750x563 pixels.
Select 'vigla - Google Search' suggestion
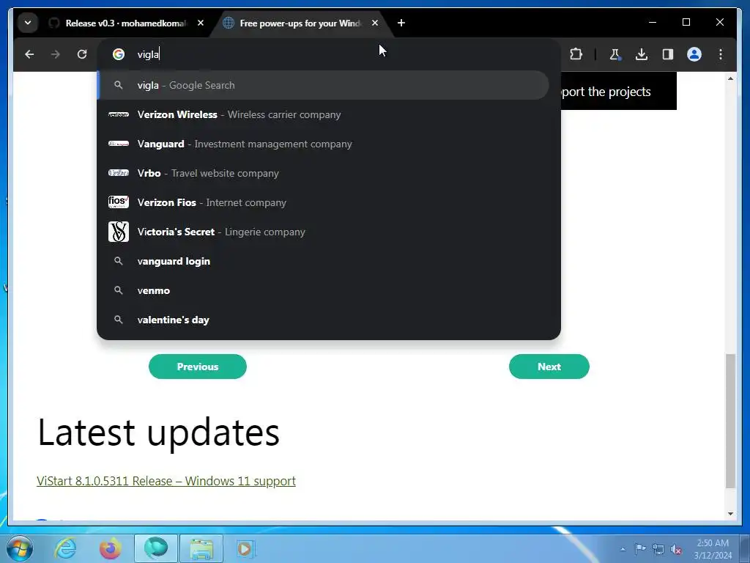point(323,85)
